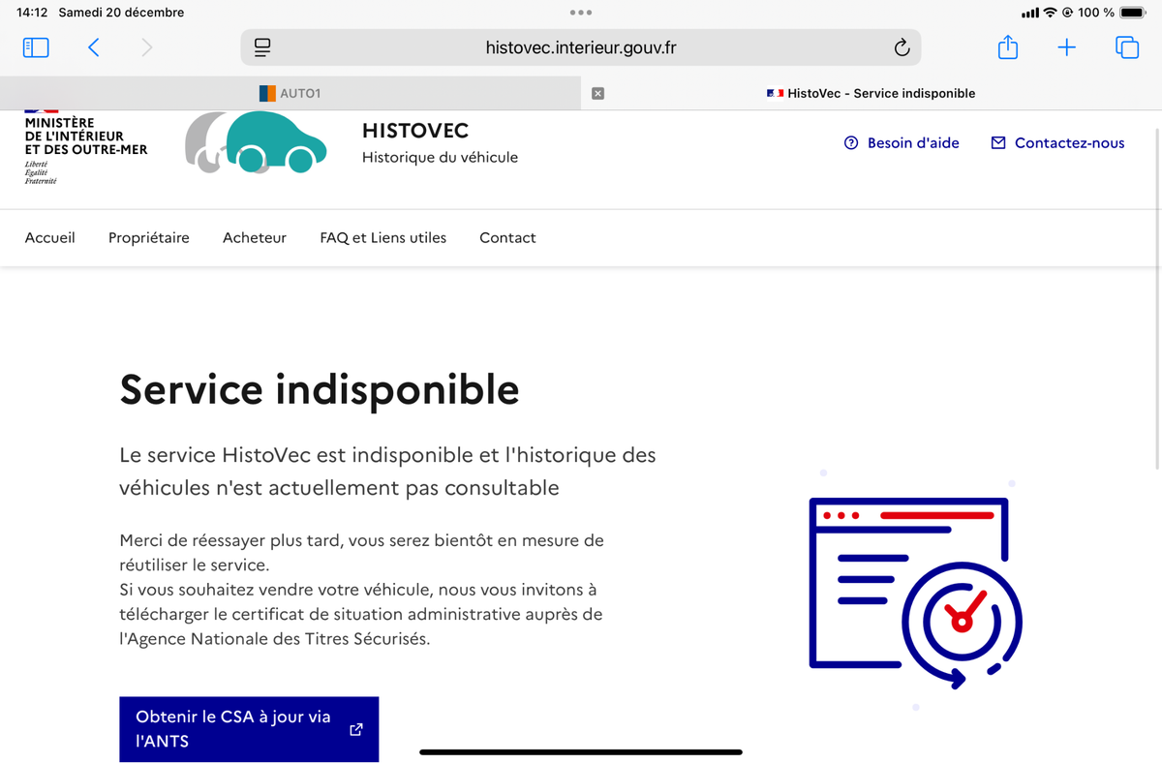Open the Propriétaire navigation item

(x=149, y=237)
